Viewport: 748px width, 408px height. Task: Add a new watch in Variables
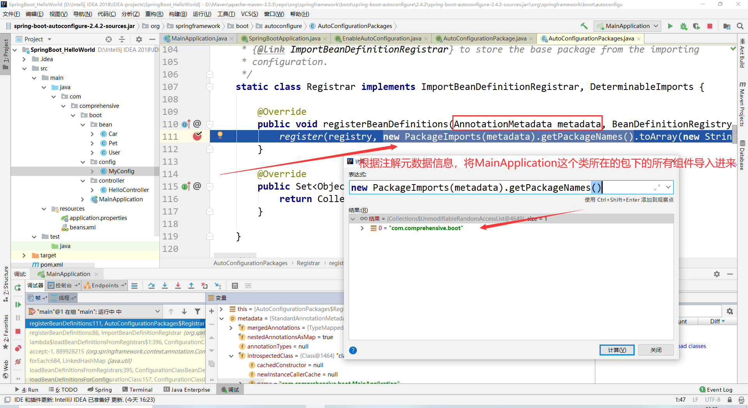(x=212, y=311)
